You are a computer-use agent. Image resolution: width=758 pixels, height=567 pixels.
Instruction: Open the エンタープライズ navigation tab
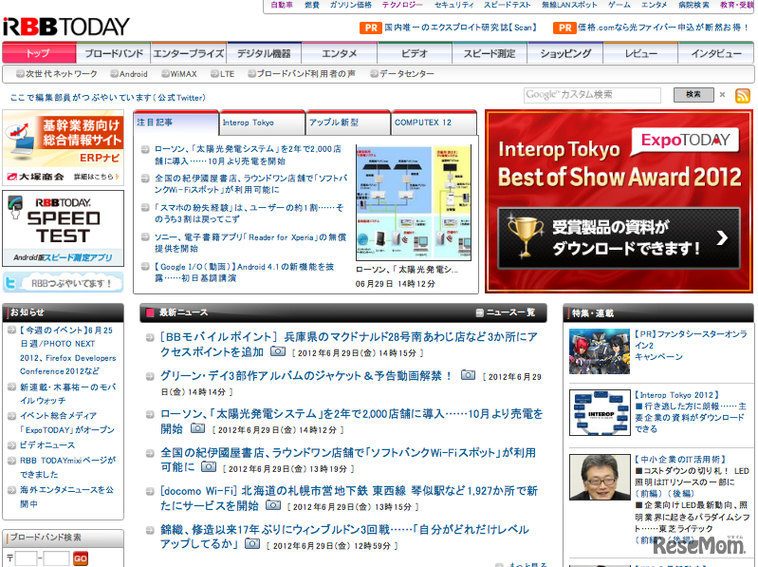click(189, 53)
